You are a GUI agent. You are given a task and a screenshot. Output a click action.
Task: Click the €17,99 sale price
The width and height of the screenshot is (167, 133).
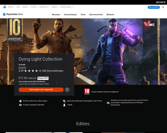point(23,78)
